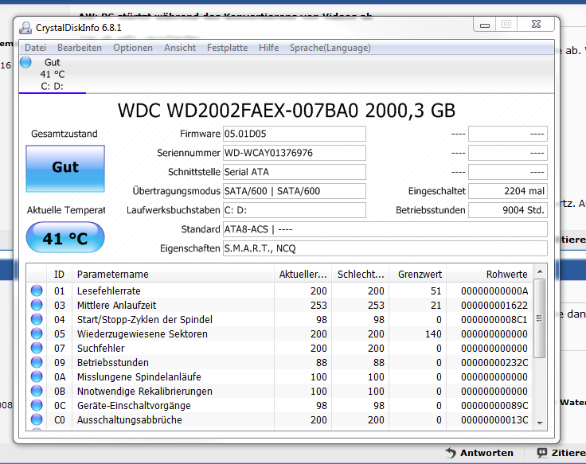Click the Standard field ATA8-ACS

coord(385,229)
